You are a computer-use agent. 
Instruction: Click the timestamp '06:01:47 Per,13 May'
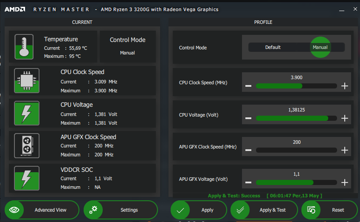pos(294,196)
